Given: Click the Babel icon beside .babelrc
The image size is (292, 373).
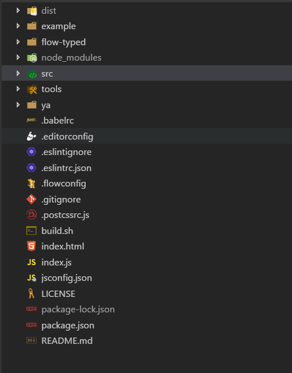Looking at the screenshot, I should [x=31, y=120].
